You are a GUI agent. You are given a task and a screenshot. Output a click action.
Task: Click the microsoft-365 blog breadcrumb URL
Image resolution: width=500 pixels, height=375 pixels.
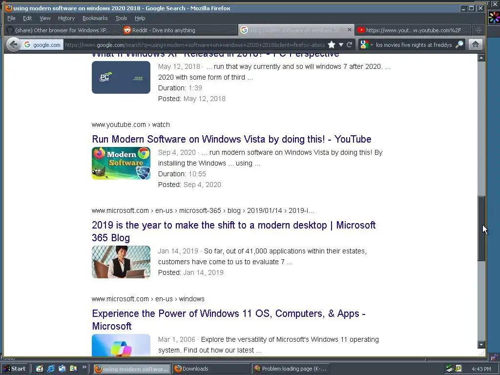(x=203, y=211)
